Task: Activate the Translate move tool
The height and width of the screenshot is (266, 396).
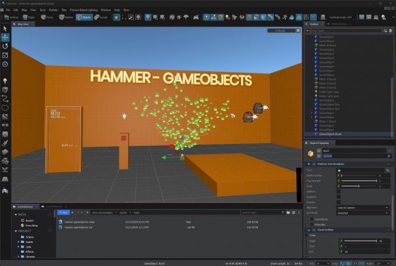Action: click(5, 38)
